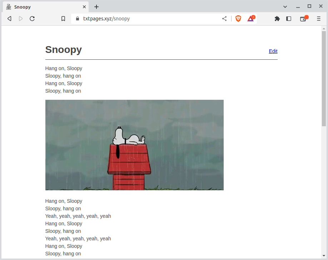The image size is (328, 260).
Task: Open the Brave Wallet icon
Action: coord(304,19)
